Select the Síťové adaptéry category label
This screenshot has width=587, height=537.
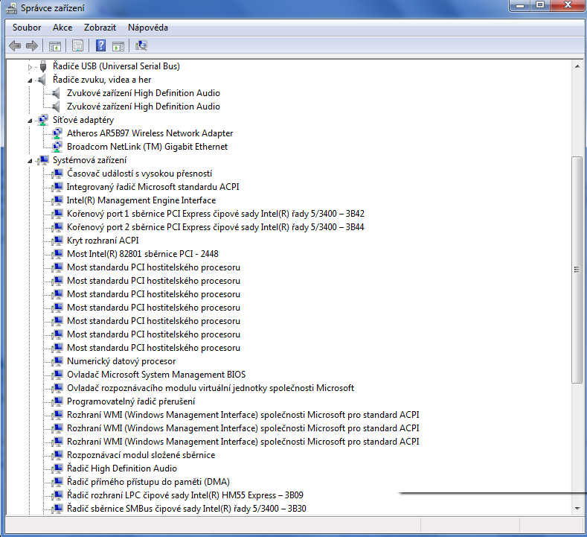point(83,120)
